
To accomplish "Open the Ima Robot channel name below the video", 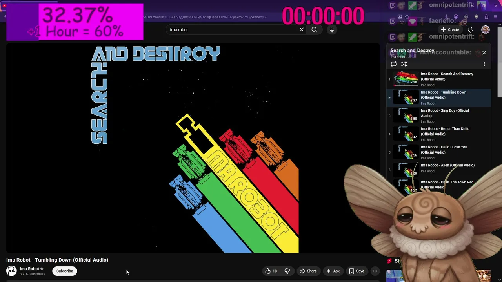I will click(29, 269).
